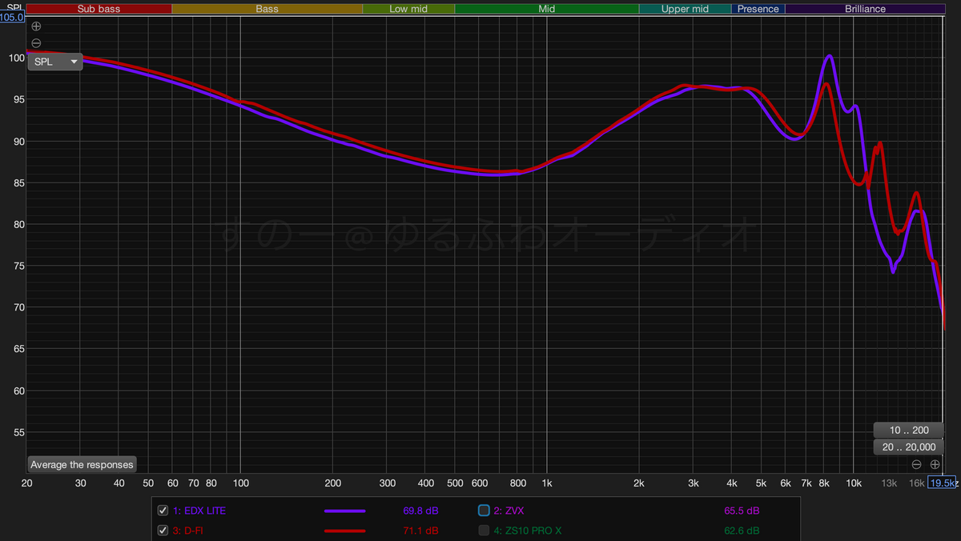
Task: Edit the 105.0 top axis limit field
Action: coord(13,16)
